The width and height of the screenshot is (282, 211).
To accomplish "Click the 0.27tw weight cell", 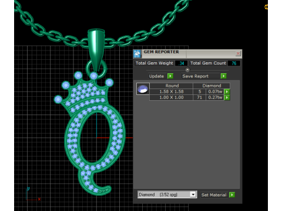I will (215, 97).
